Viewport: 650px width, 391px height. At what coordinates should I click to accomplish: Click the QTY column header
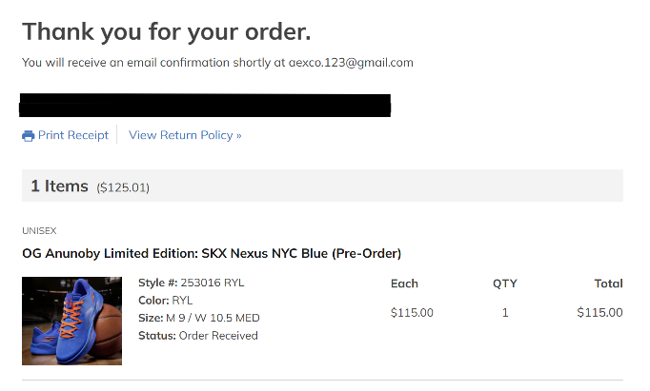(505, 283)
